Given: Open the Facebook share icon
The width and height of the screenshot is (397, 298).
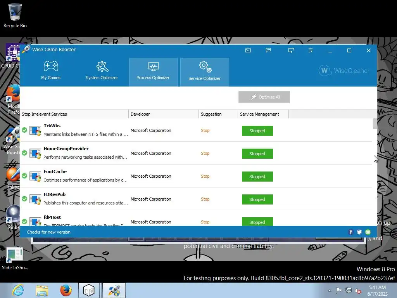Looking at the screenshot, I should click(x=350, y=232).
